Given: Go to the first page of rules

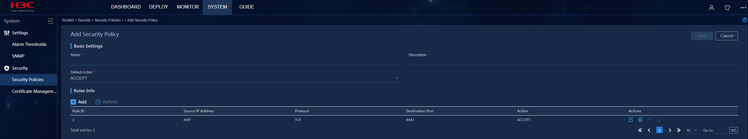Looking at the screenshot, I should click(640, 130).
